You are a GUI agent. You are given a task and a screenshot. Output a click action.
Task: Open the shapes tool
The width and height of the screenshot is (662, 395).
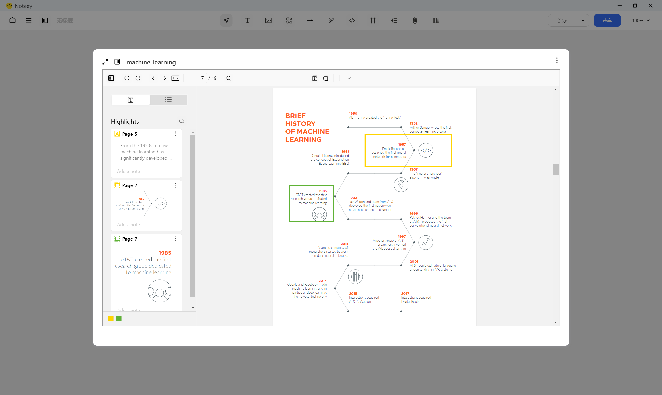(289, 20)
